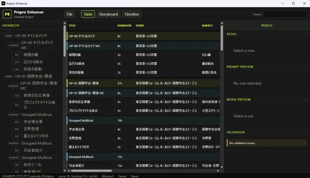Click table horizontal scrollbar left arrow
This screenshot has width=310, height=178.
(68, 171)
